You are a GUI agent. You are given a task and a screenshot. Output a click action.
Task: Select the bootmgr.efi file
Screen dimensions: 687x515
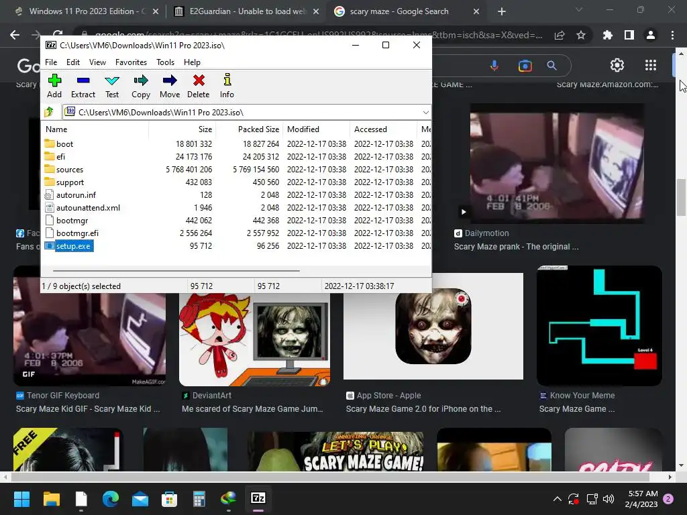[x=77, y=233]
